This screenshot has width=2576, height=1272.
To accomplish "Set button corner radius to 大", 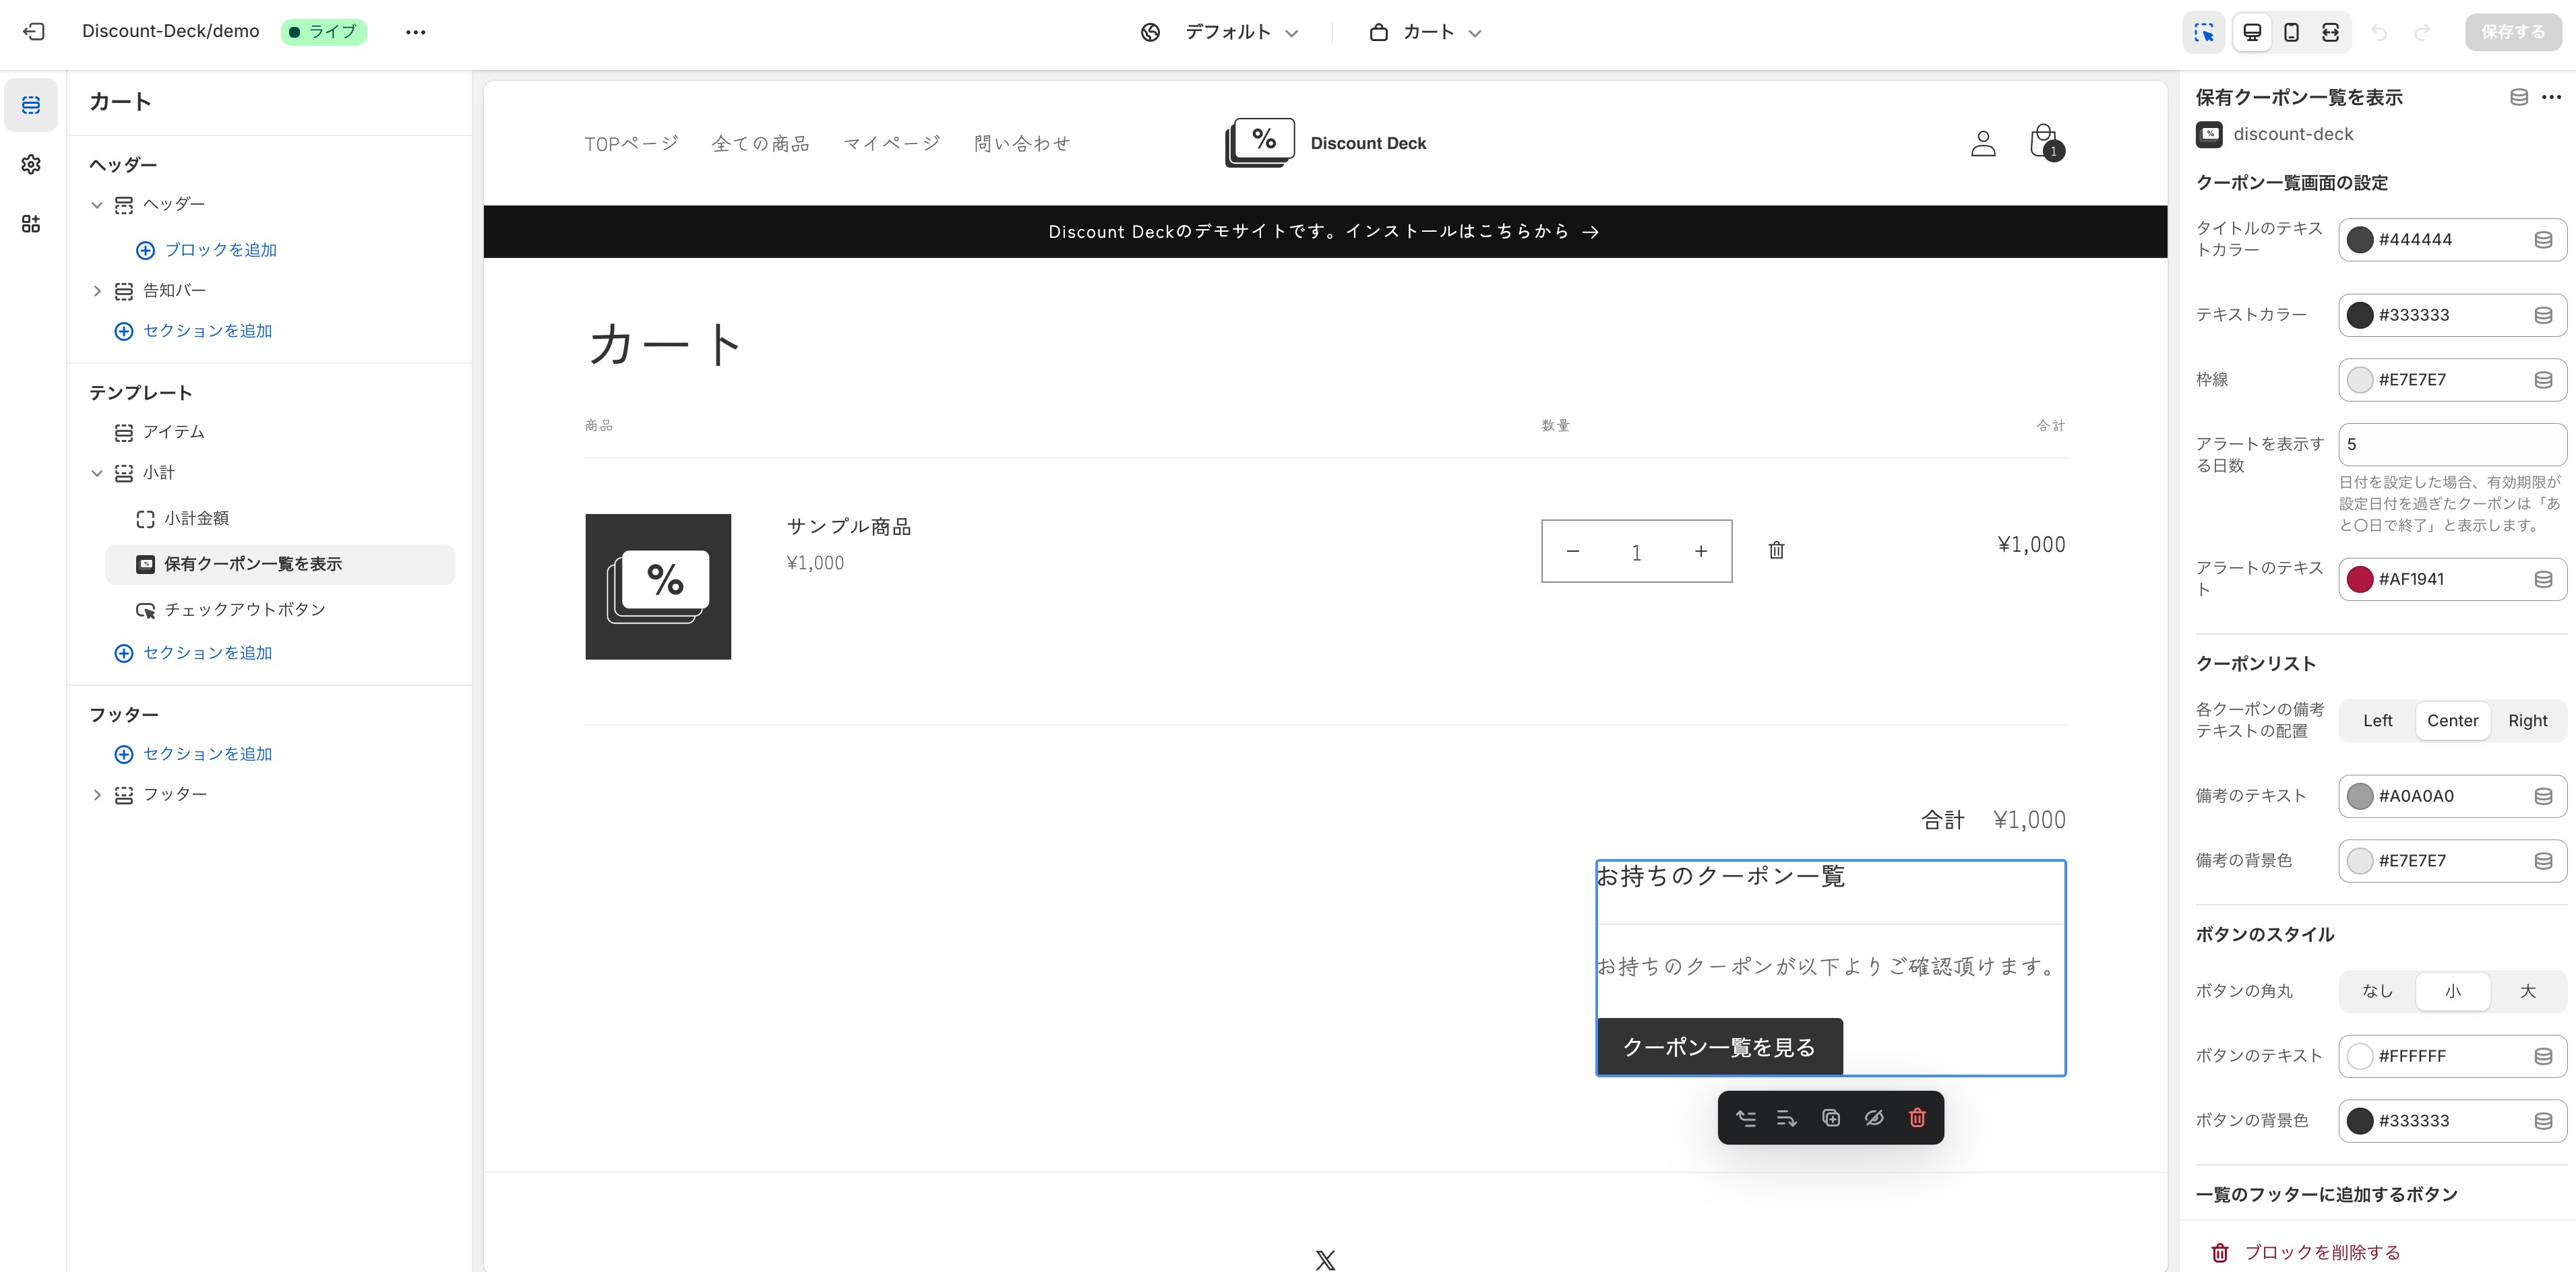I will [x=2527, y=991].
